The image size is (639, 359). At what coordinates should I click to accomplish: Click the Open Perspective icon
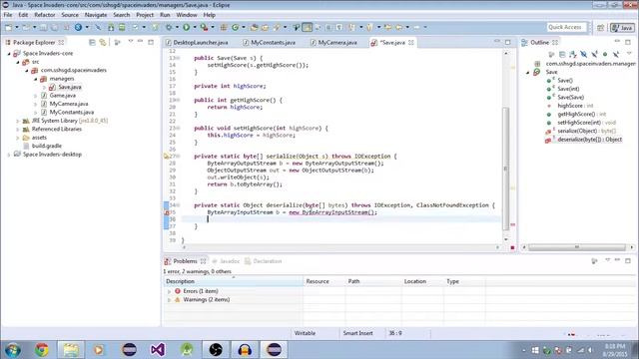click(600, 27)
